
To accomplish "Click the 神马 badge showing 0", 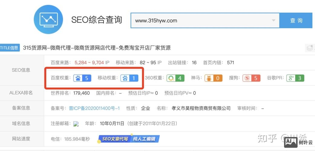I will point(214,78).
